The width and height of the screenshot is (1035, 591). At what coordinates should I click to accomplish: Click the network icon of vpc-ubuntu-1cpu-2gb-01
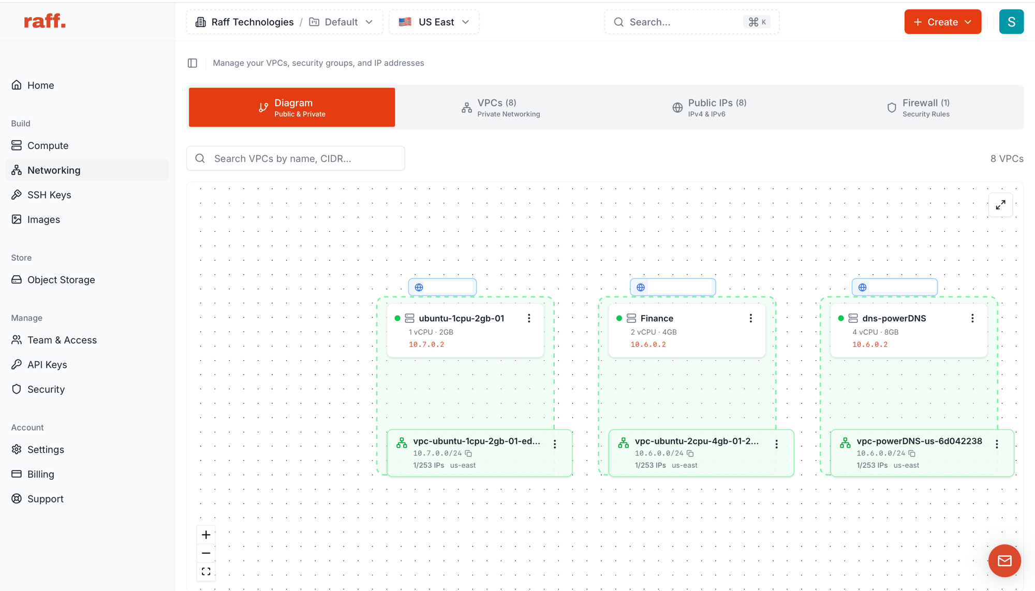coord(402,442)
